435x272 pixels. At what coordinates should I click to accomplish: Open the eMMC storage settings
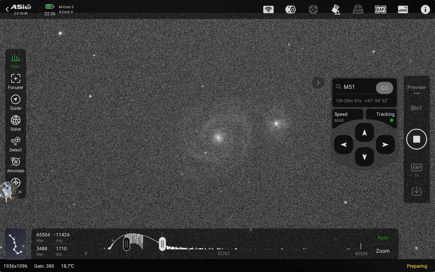(x=403, y=9)
